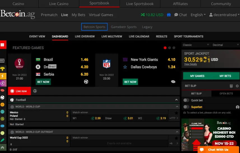Open the bet slip calculator icon

point(231,86)
